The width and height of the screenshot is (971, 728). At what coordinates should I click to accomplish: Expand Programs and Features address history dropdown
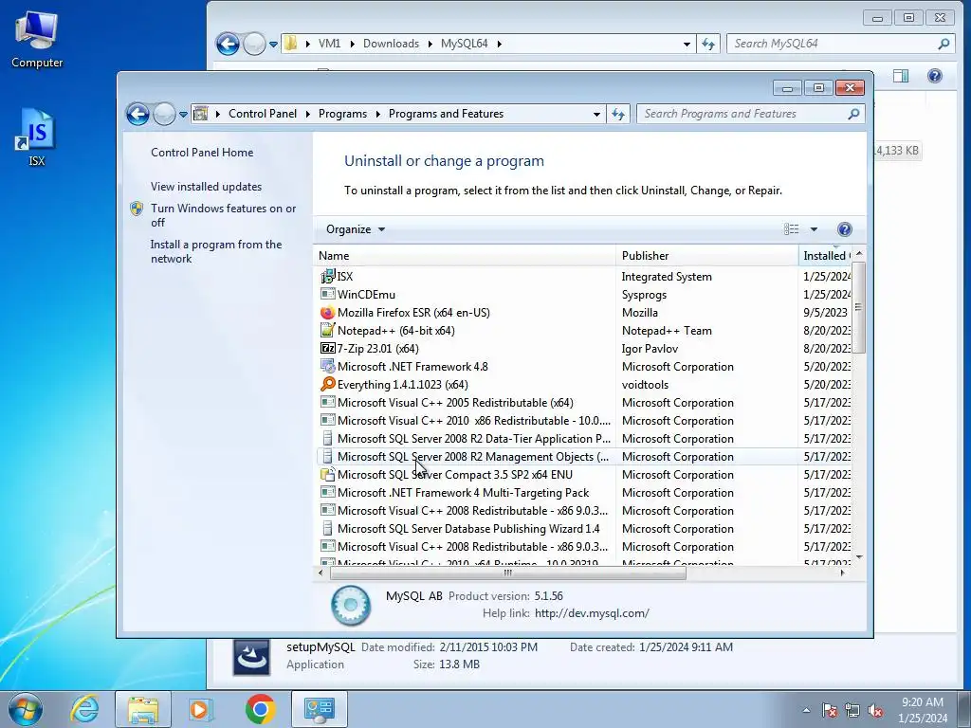click(x=596, y=114)
